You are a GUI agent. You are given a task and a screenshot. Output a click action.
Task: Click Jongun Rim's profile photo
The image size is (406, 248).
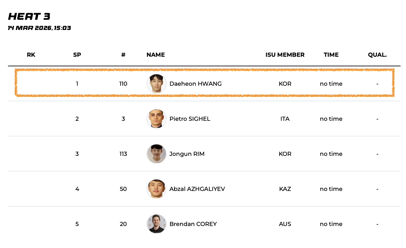[x=156, y=154]
